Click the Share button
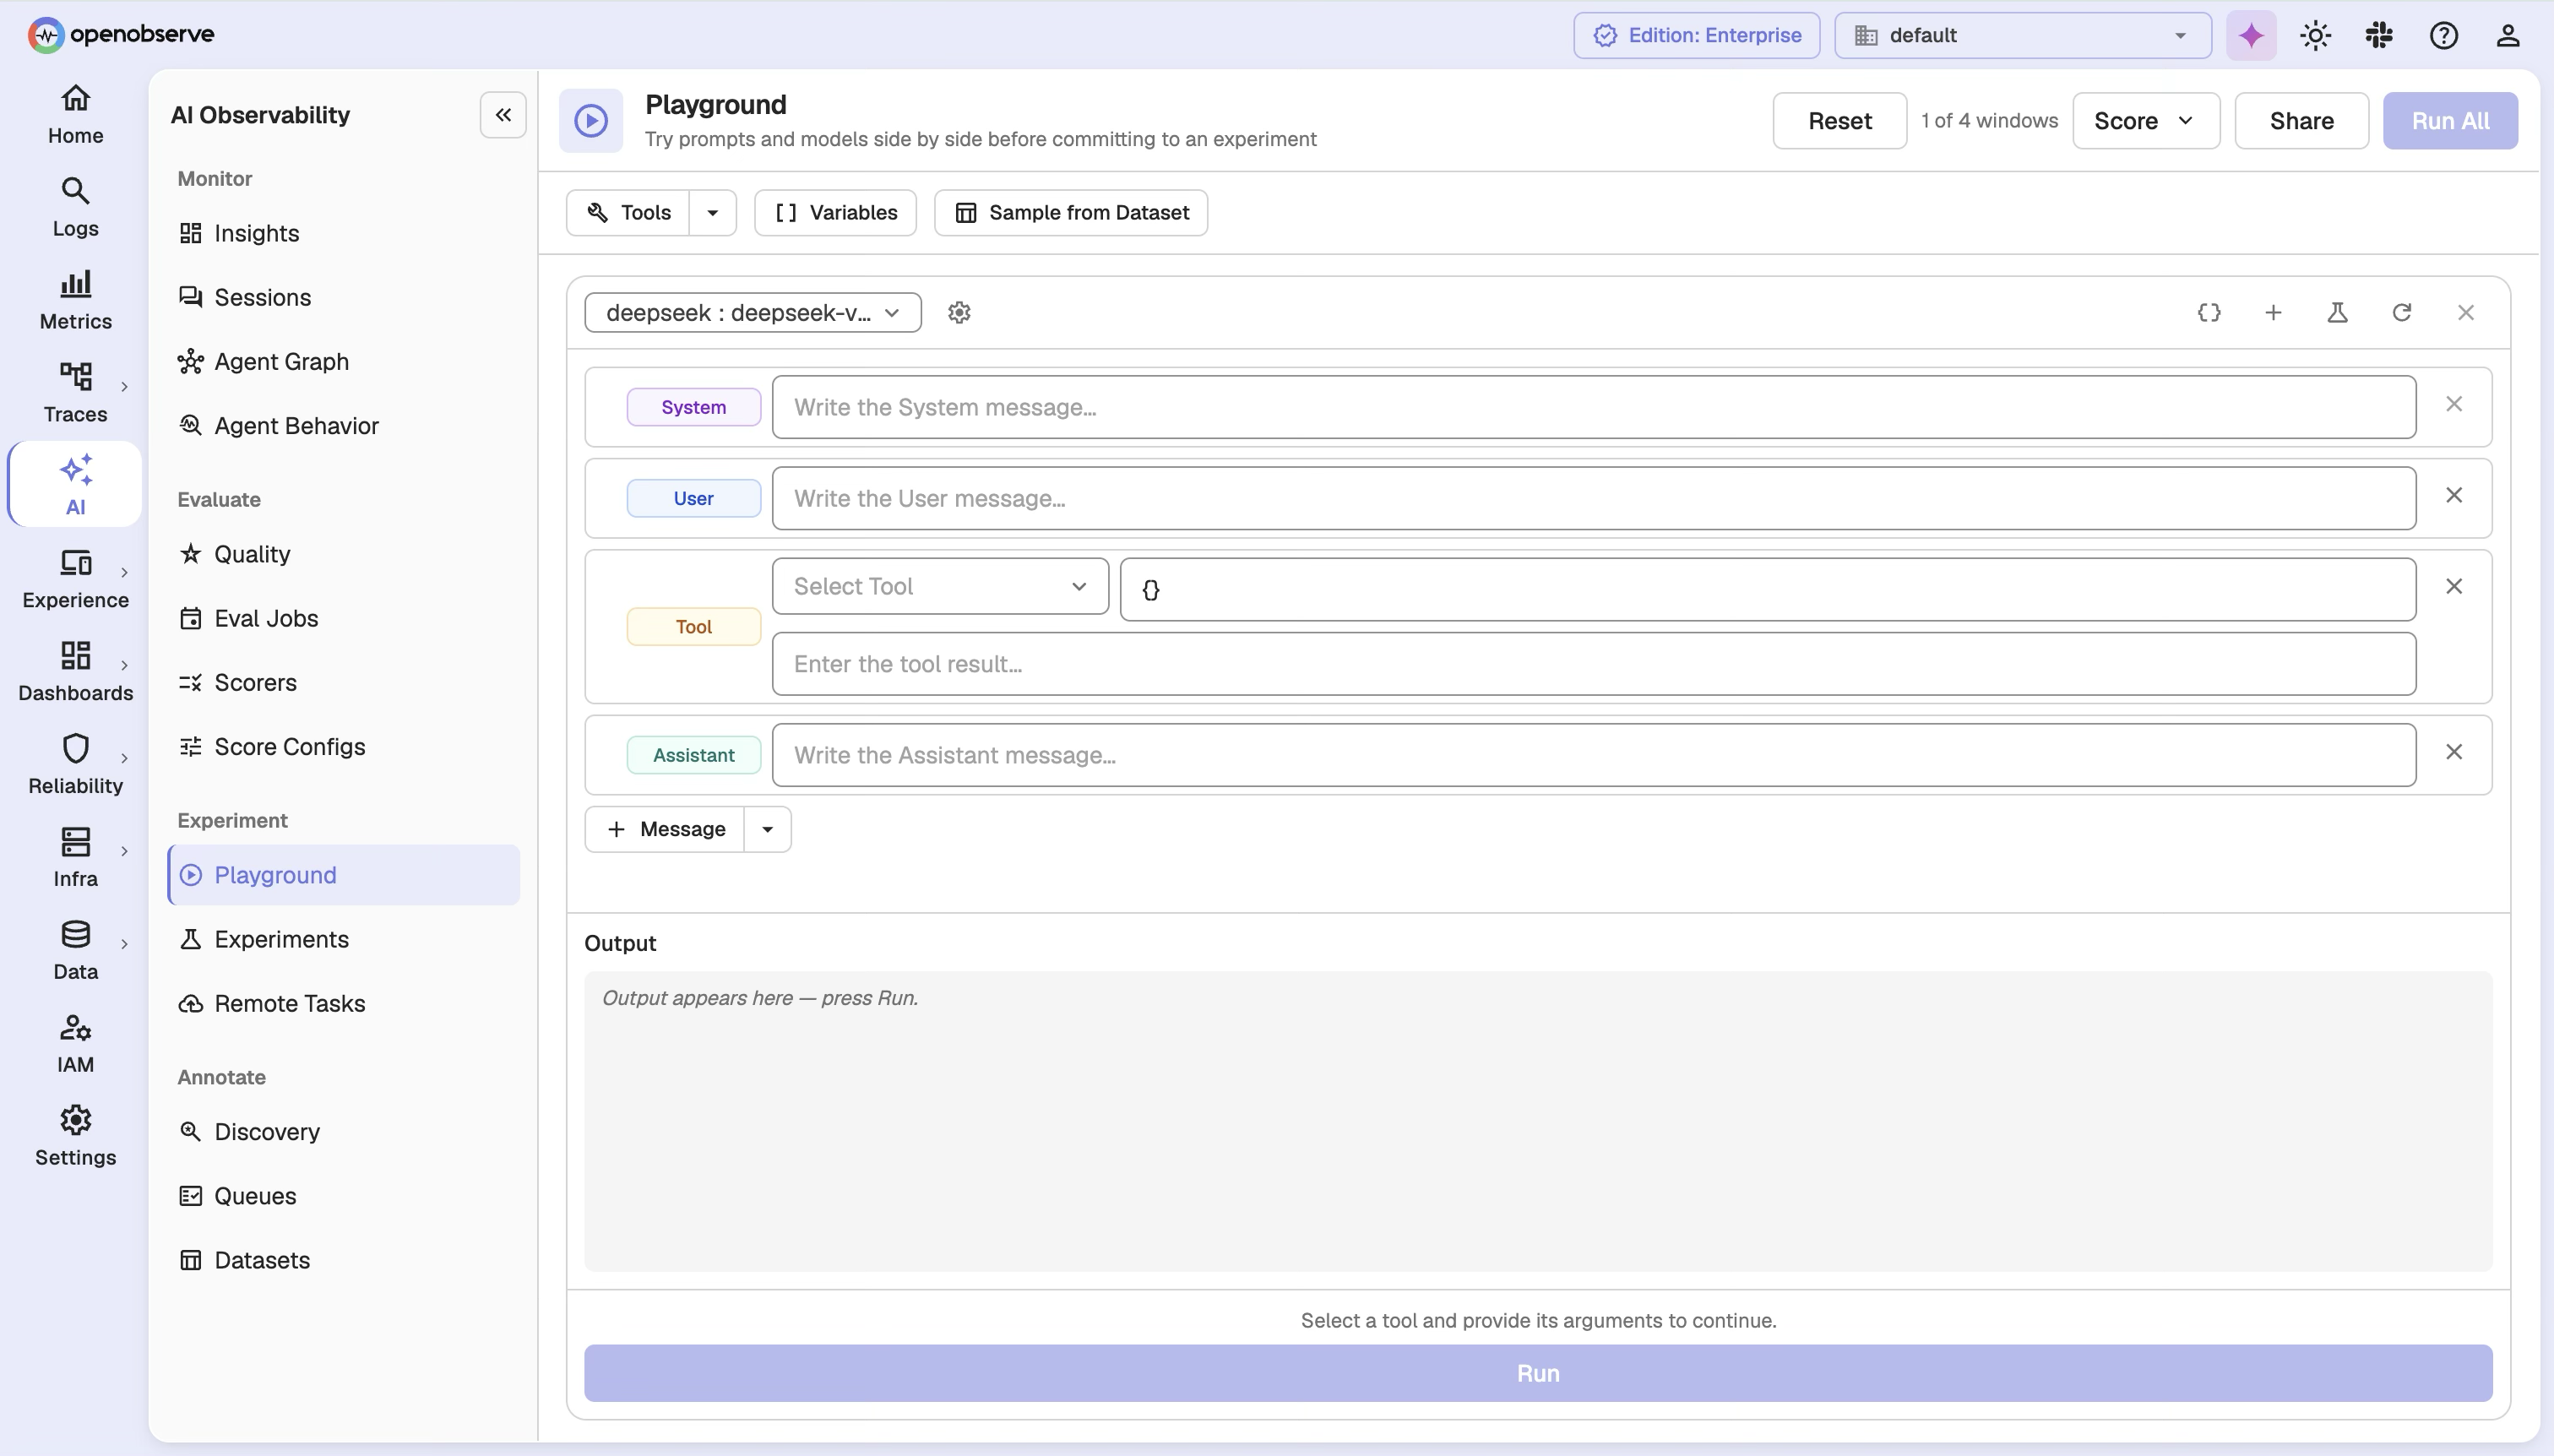Viewport: 2554px width, 1456px height. coord(2301,121)
